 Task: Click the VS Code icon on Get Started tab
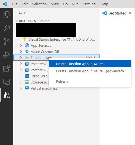click(105, 13)
